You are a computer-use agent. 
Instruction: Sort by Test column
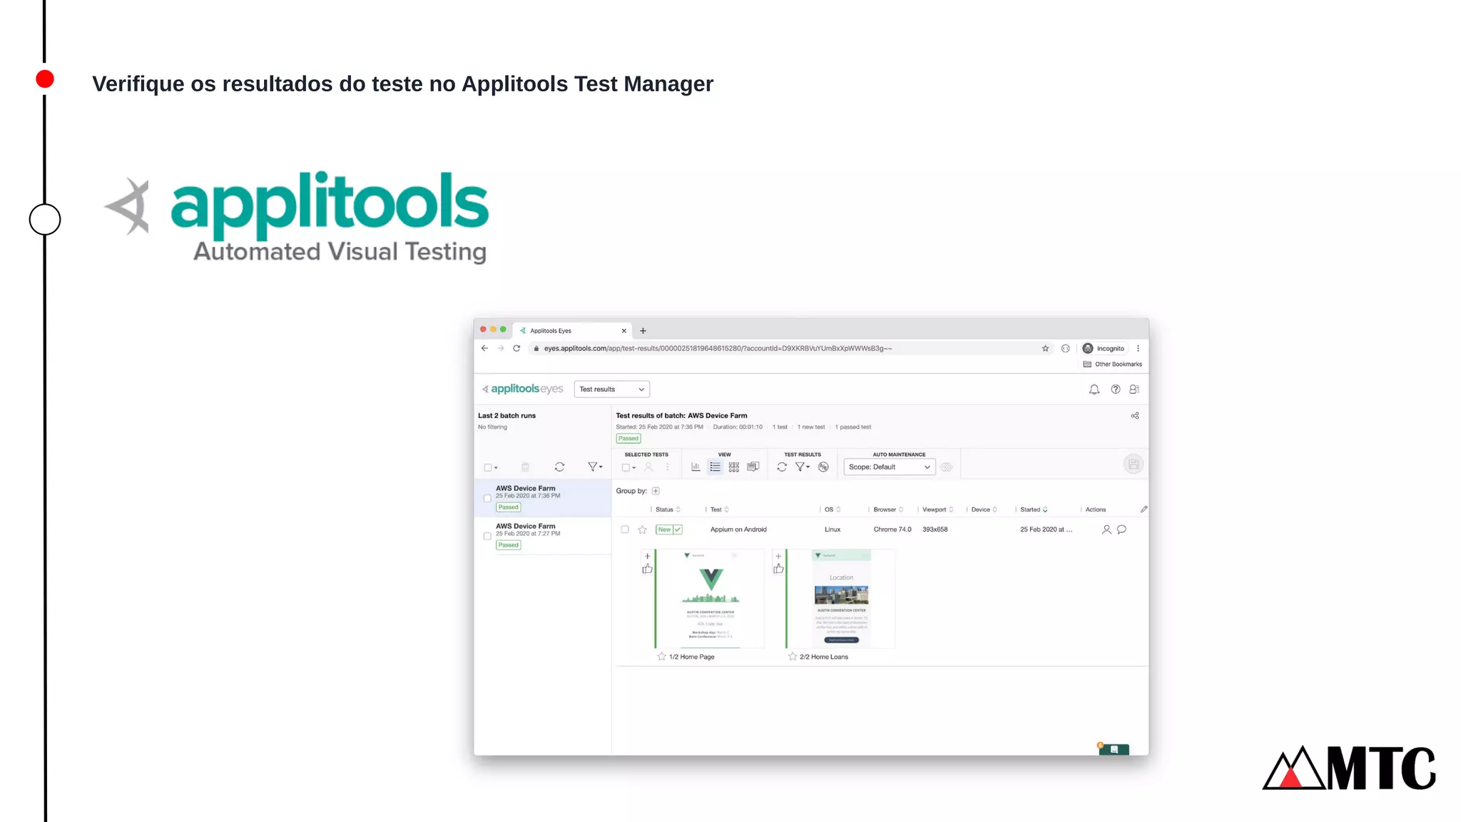click(x=719, y=509)
